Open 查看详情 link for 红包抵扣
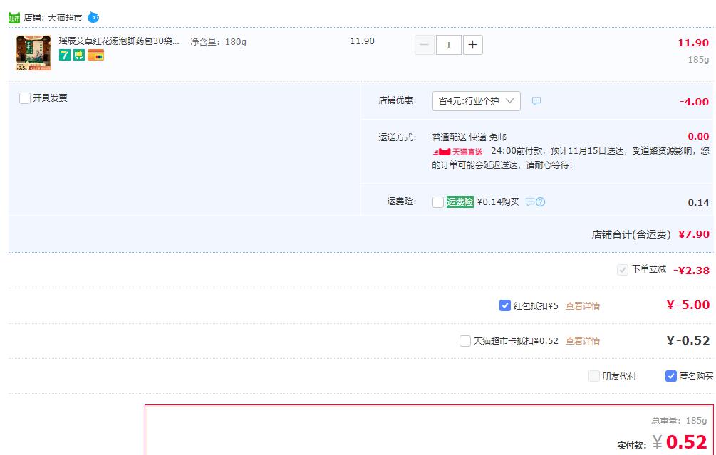 583,306
